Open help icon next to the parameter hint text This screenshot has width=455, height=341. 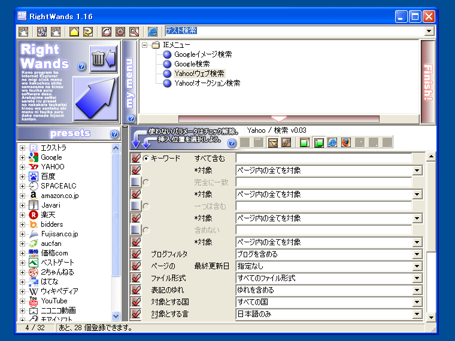point(232,142)
